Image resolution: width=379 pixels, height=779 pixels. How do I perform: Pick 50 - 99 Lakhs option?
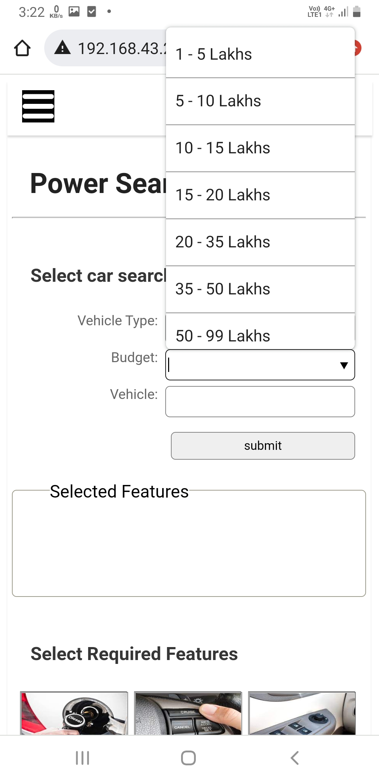(260, 331)
